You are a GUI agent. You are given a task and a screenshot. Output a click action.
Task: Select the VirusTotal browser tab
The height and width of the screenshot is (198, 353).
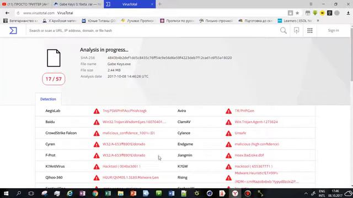point(130,4)
